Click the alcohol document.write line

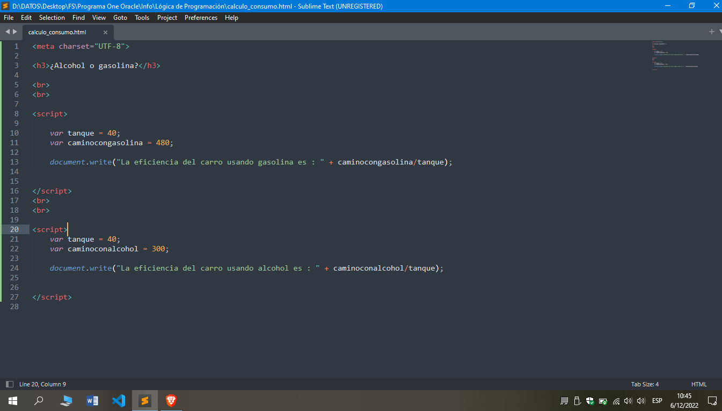[x=247, y=268]
